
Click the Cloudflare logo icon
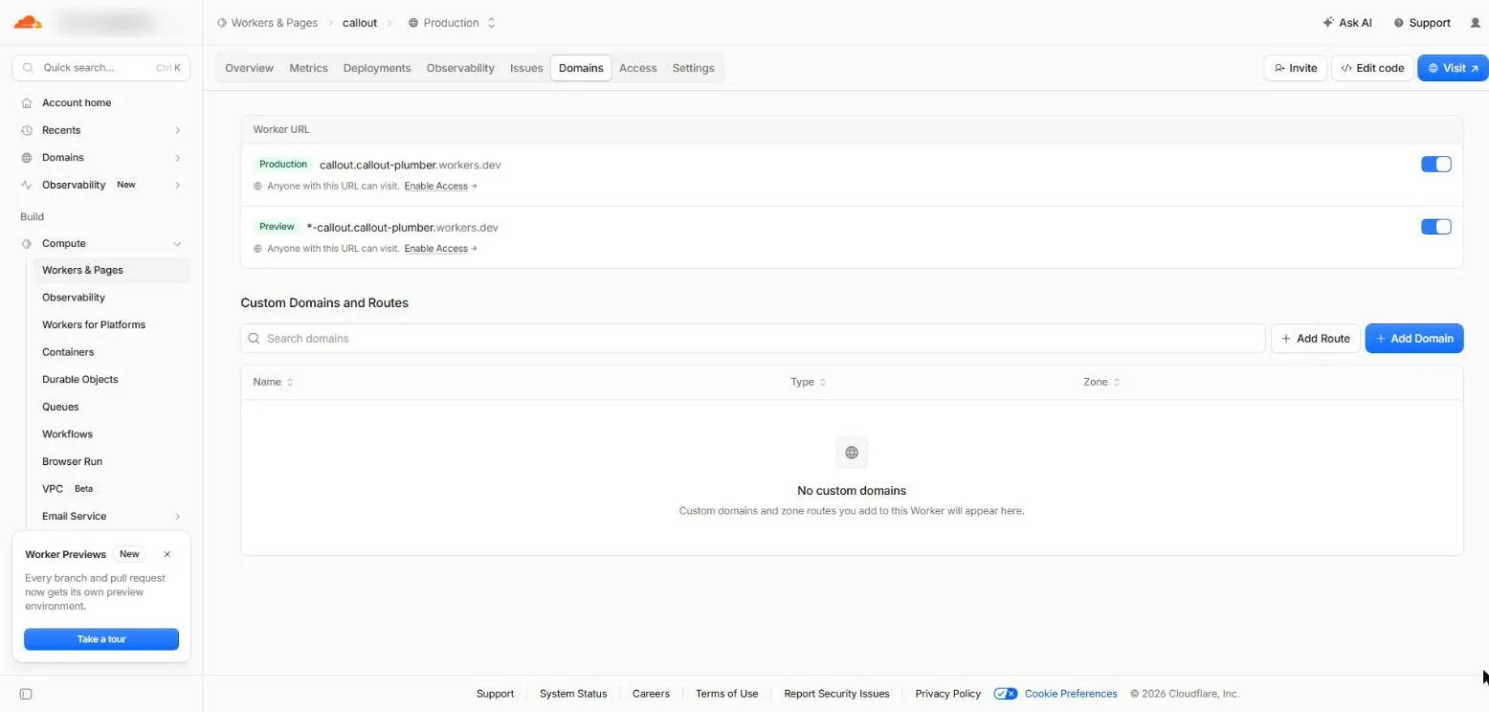click(x=28, y=22)
